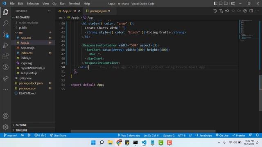The image size is (262, 147).
Task: Open Explorer views and more actions
Action: [50, 11]
